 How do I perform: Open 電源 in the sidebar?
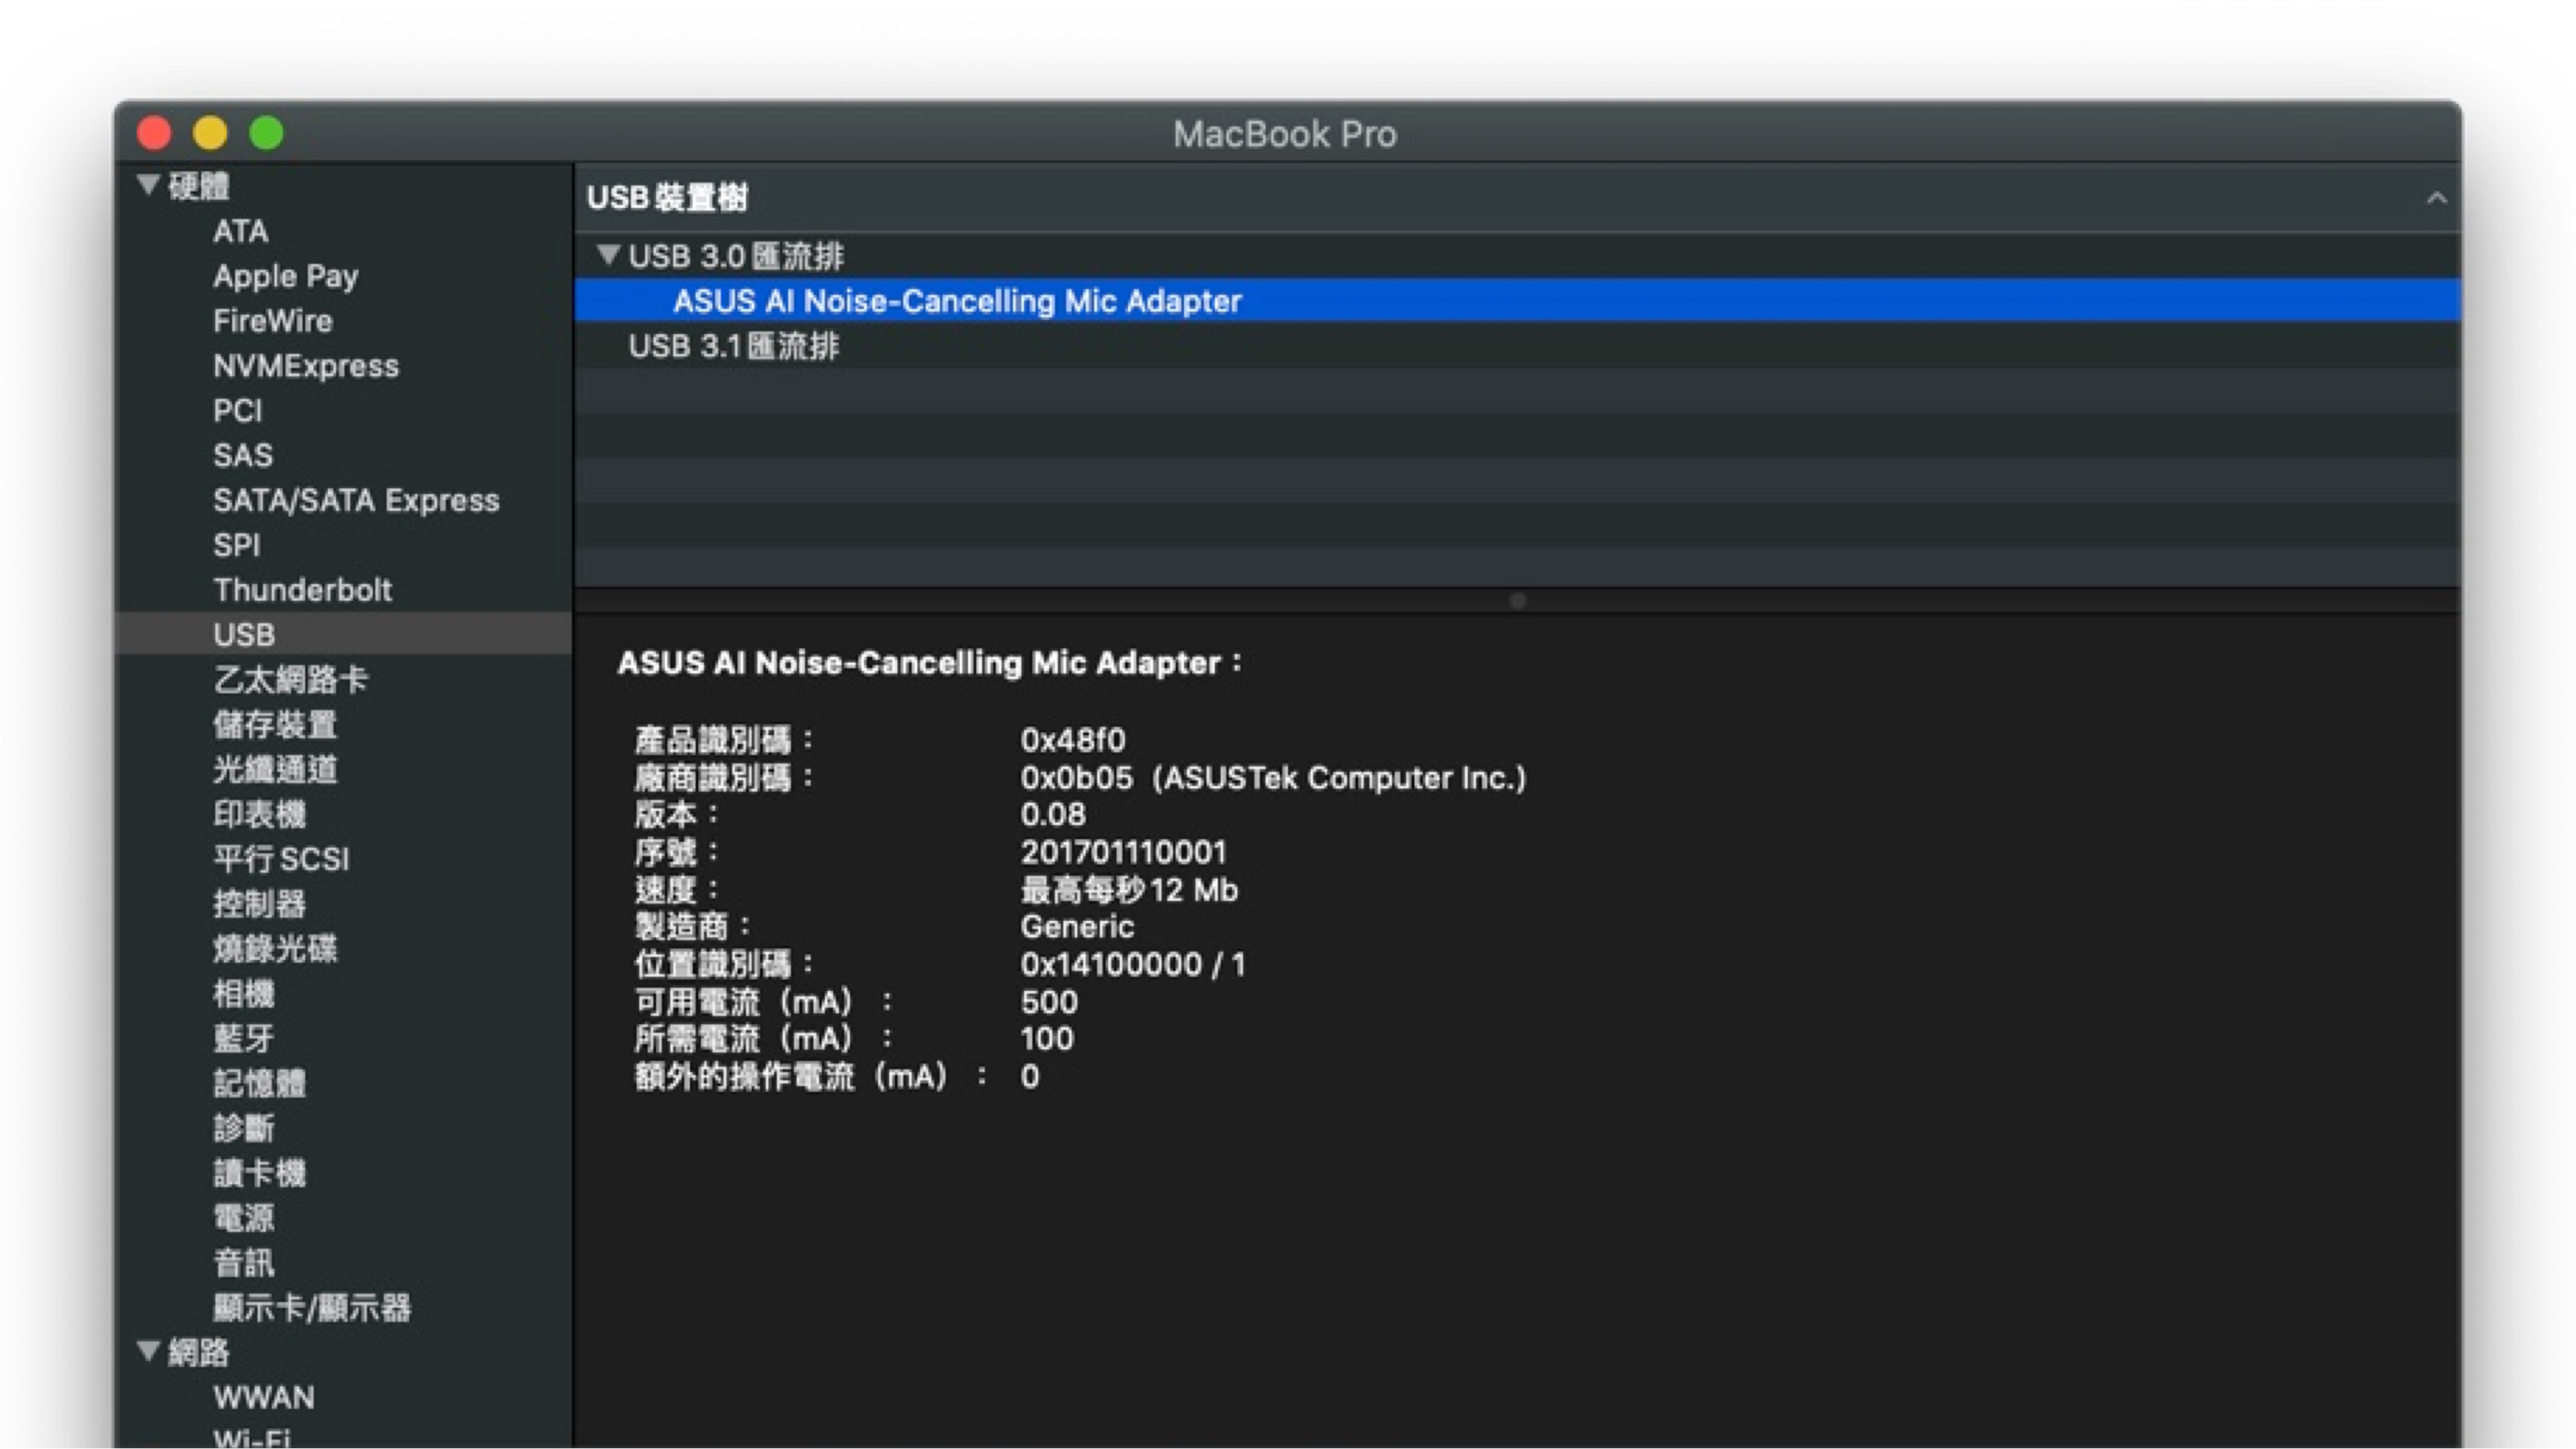tap(243, 1218)
